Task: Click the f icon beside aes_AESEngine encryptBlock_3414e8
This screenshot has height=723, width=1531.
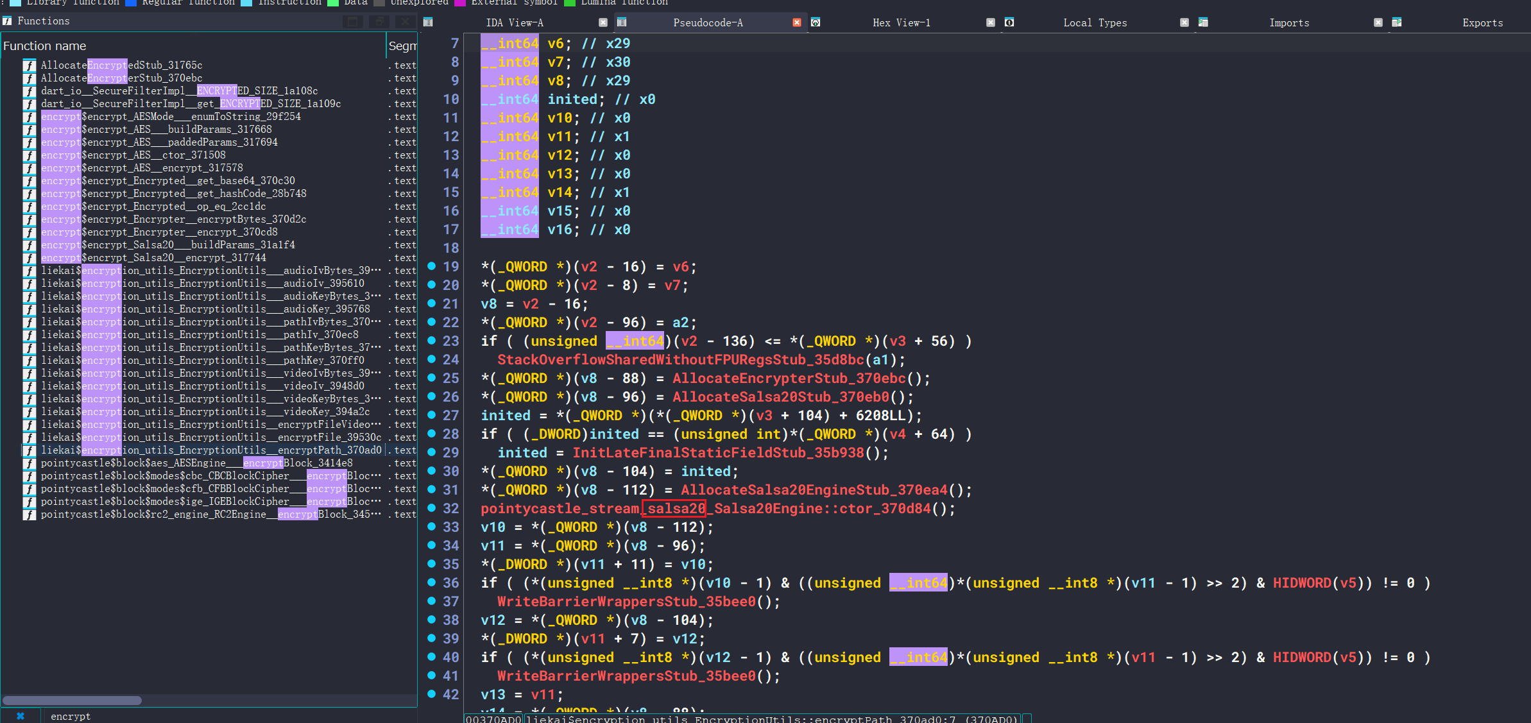Action: [29, 463]
